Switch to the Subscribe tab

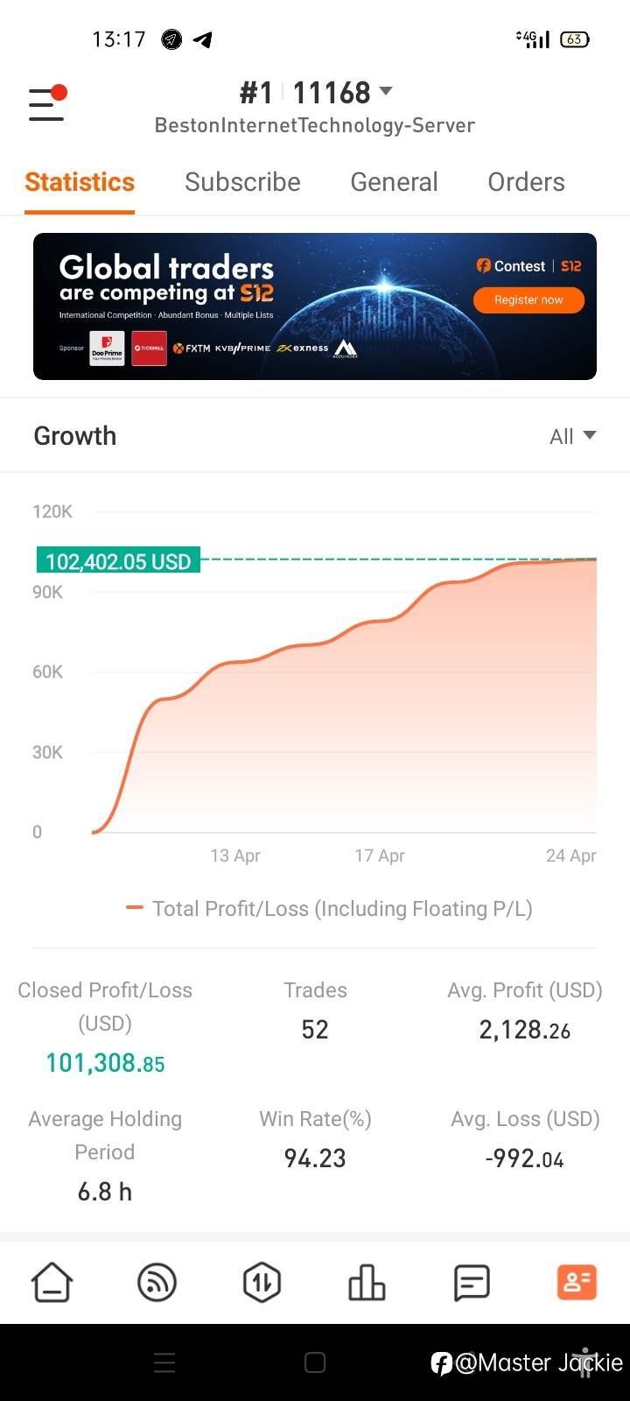[x=242, y=182]
